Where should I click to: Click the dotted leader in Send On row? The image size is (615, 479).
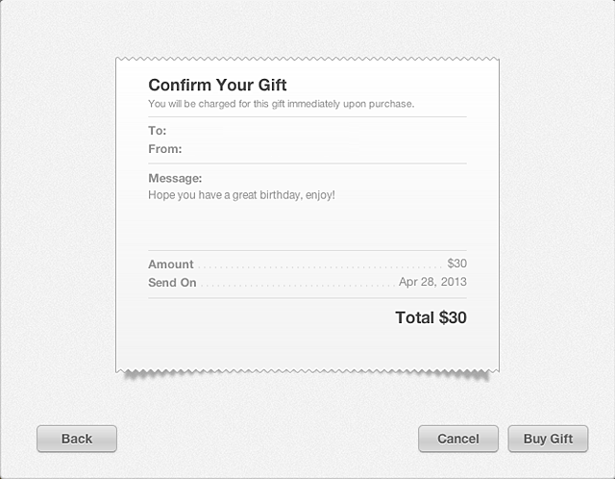tap(296, 286)
